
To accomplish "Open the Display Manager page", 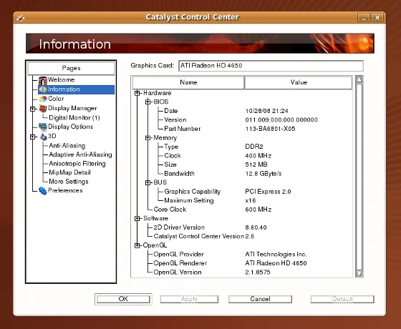I will tap(72, 109).
